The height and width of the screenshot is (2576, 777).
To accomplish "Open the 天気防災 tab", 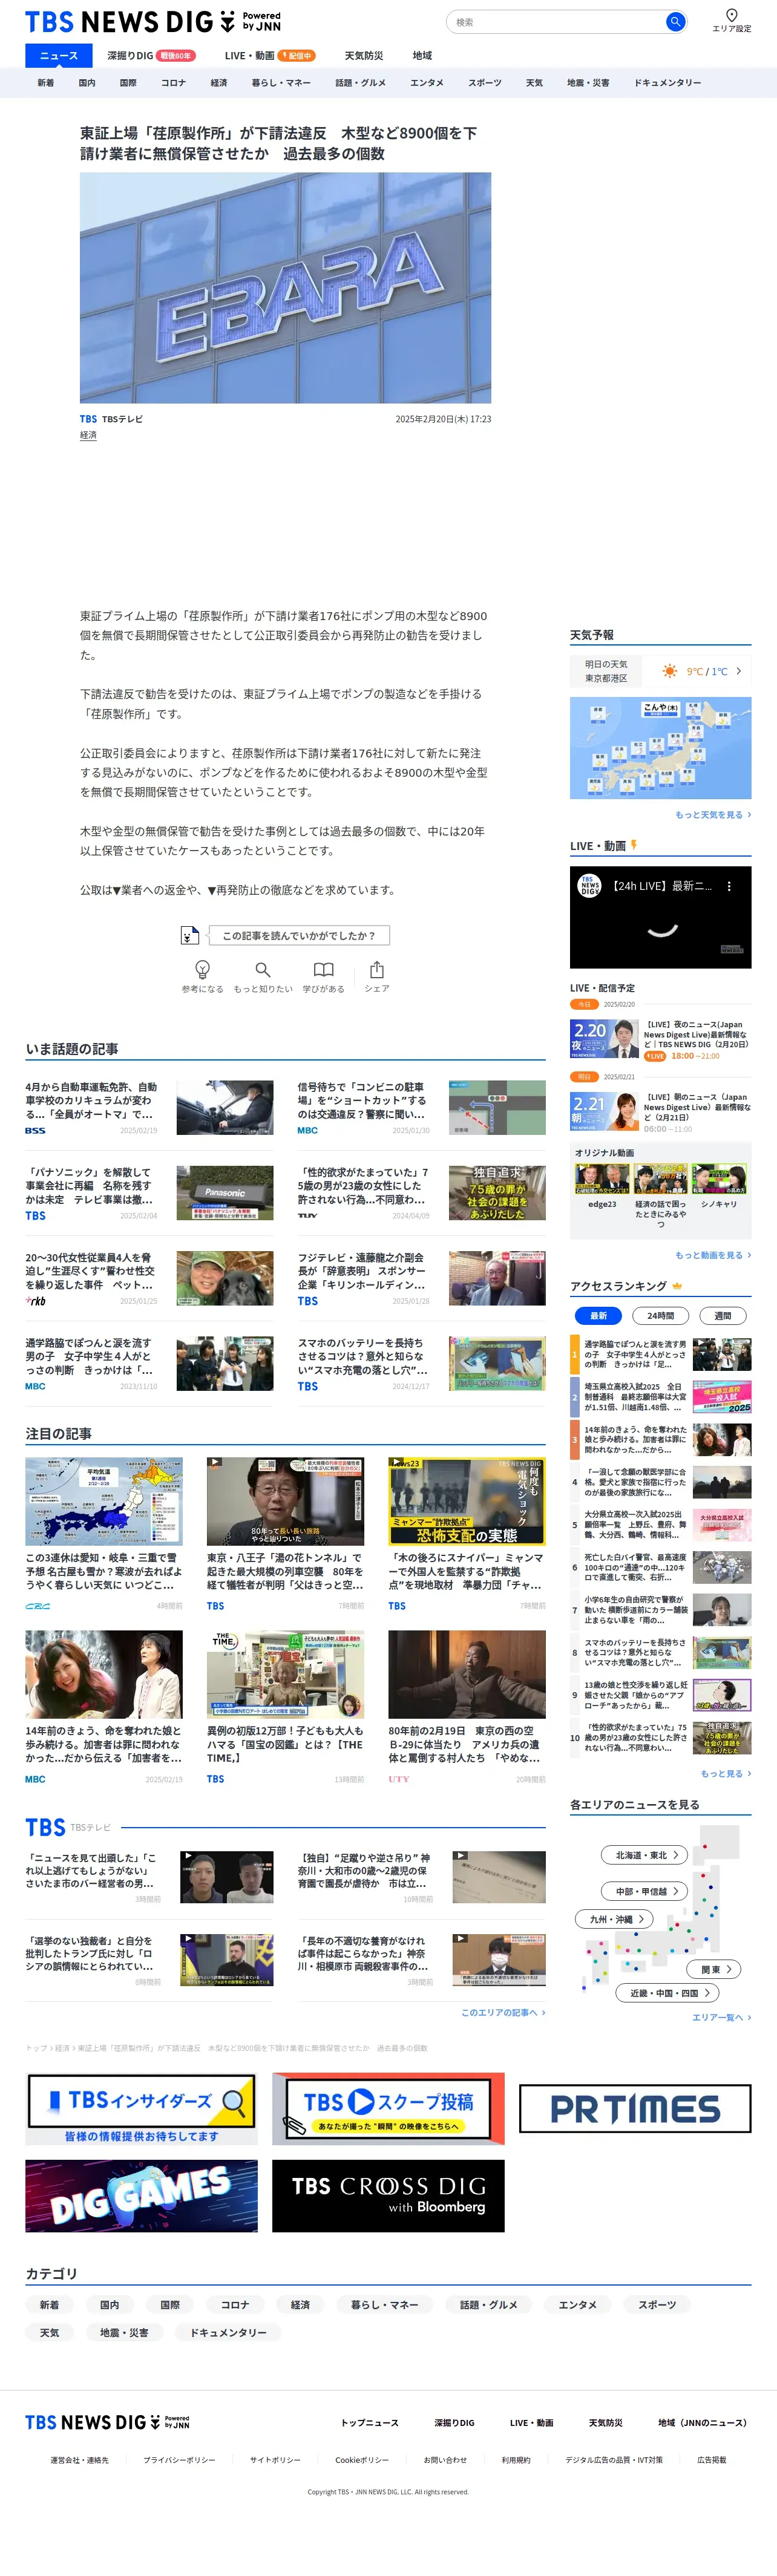I will click(x=363, y=56).
